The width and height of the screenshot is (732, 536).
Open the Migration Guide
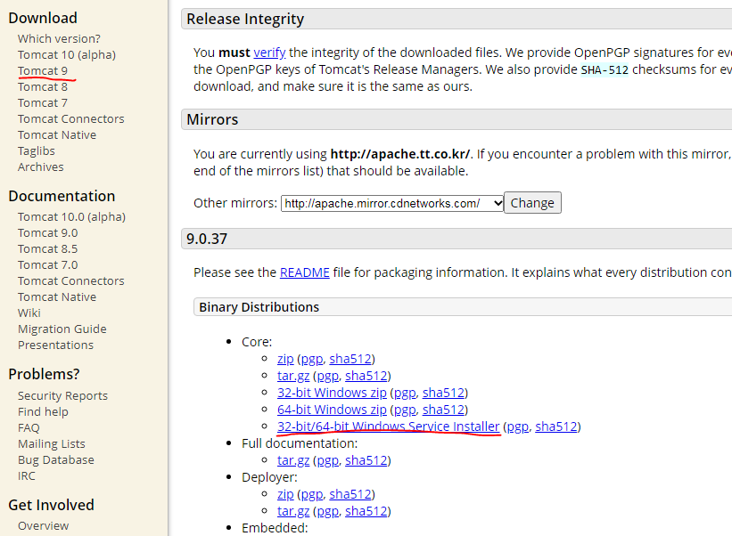point(62,329)
